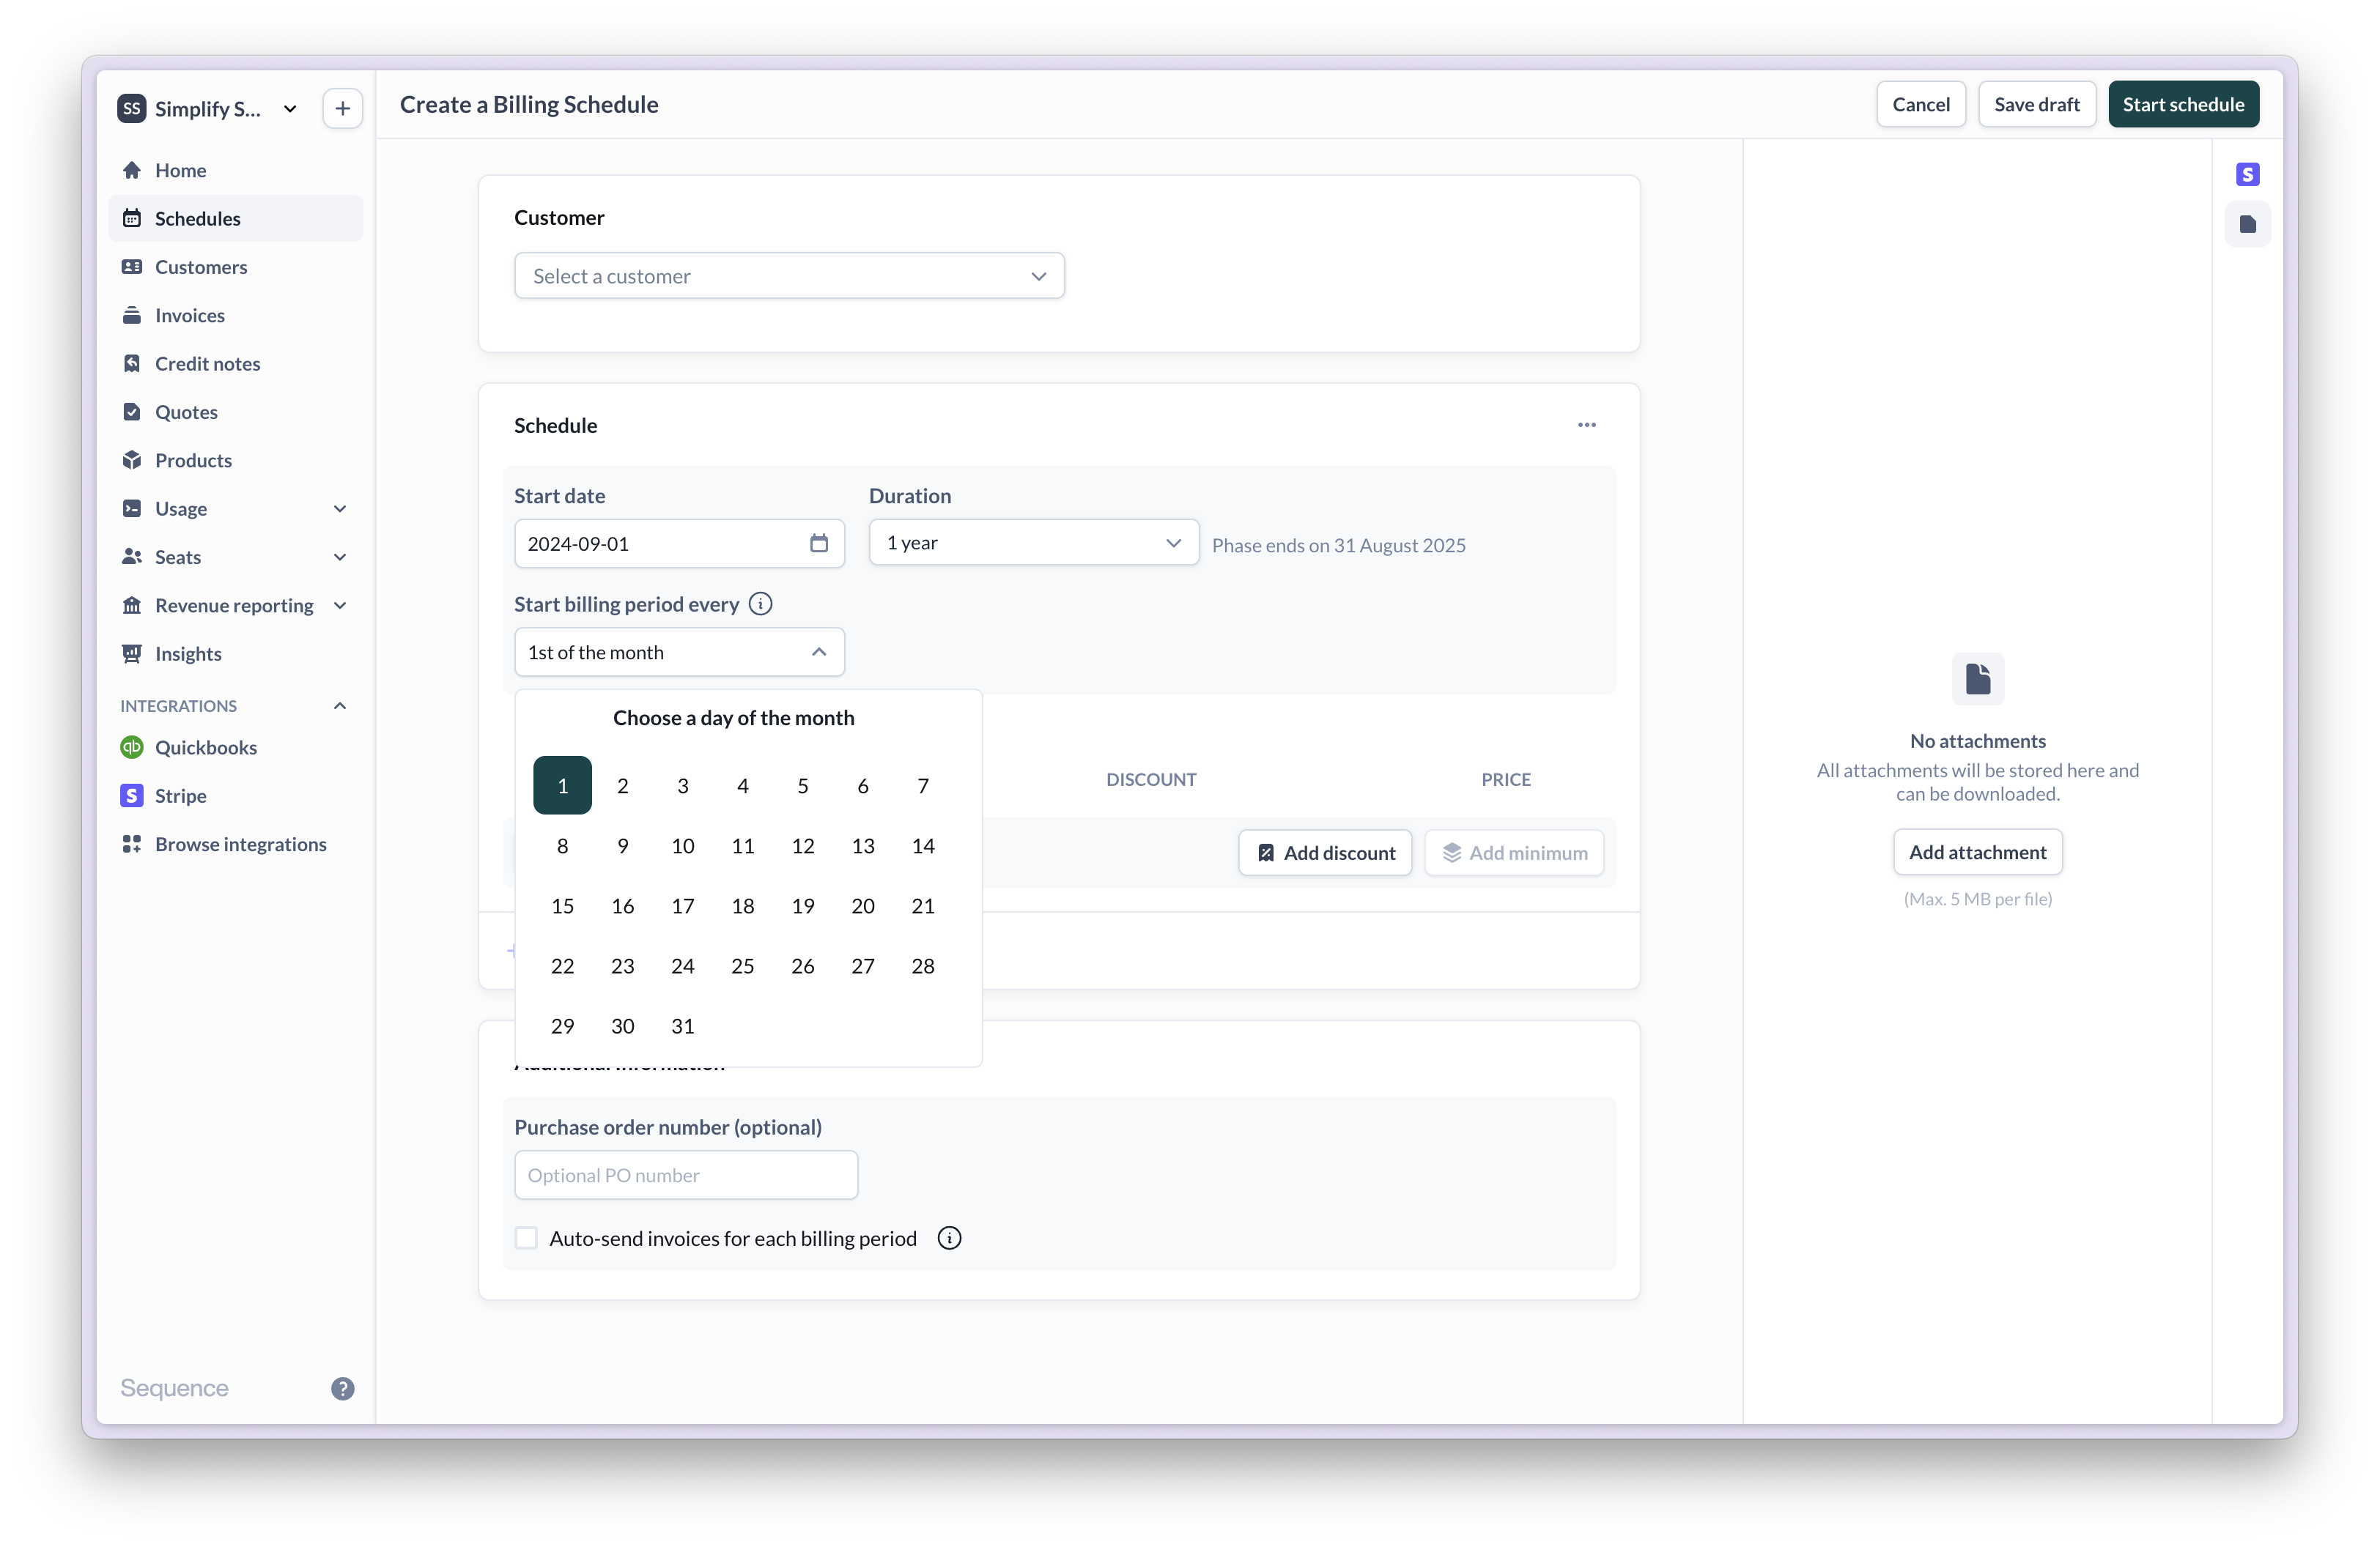Click the Invoices icon in sidebar
The image size is (2380, 1547).
click(132, 315)
